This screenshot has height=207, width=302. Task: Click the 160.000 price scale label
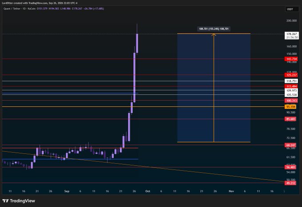coord(292,46)
